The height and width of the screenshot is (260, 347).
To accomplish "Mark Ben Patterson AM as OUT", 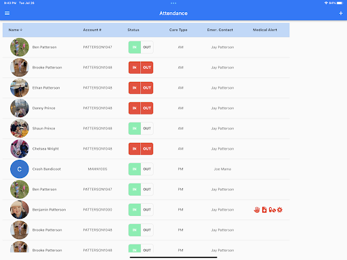I will tap(147, 47).
